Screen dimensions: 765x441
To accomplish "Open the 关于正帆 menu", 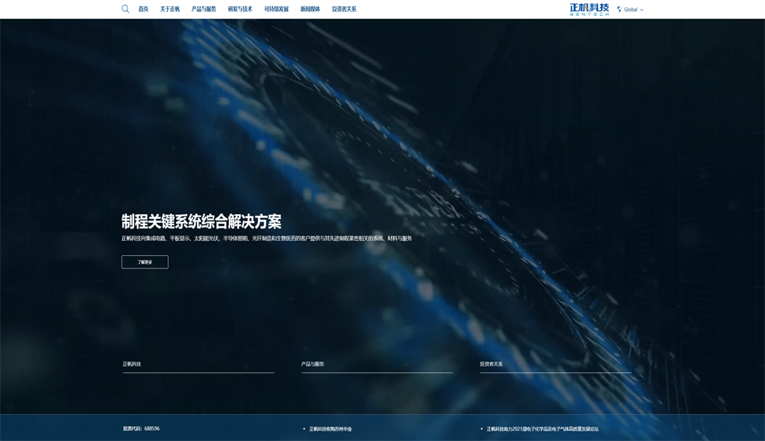I will (x=170, y=9).
